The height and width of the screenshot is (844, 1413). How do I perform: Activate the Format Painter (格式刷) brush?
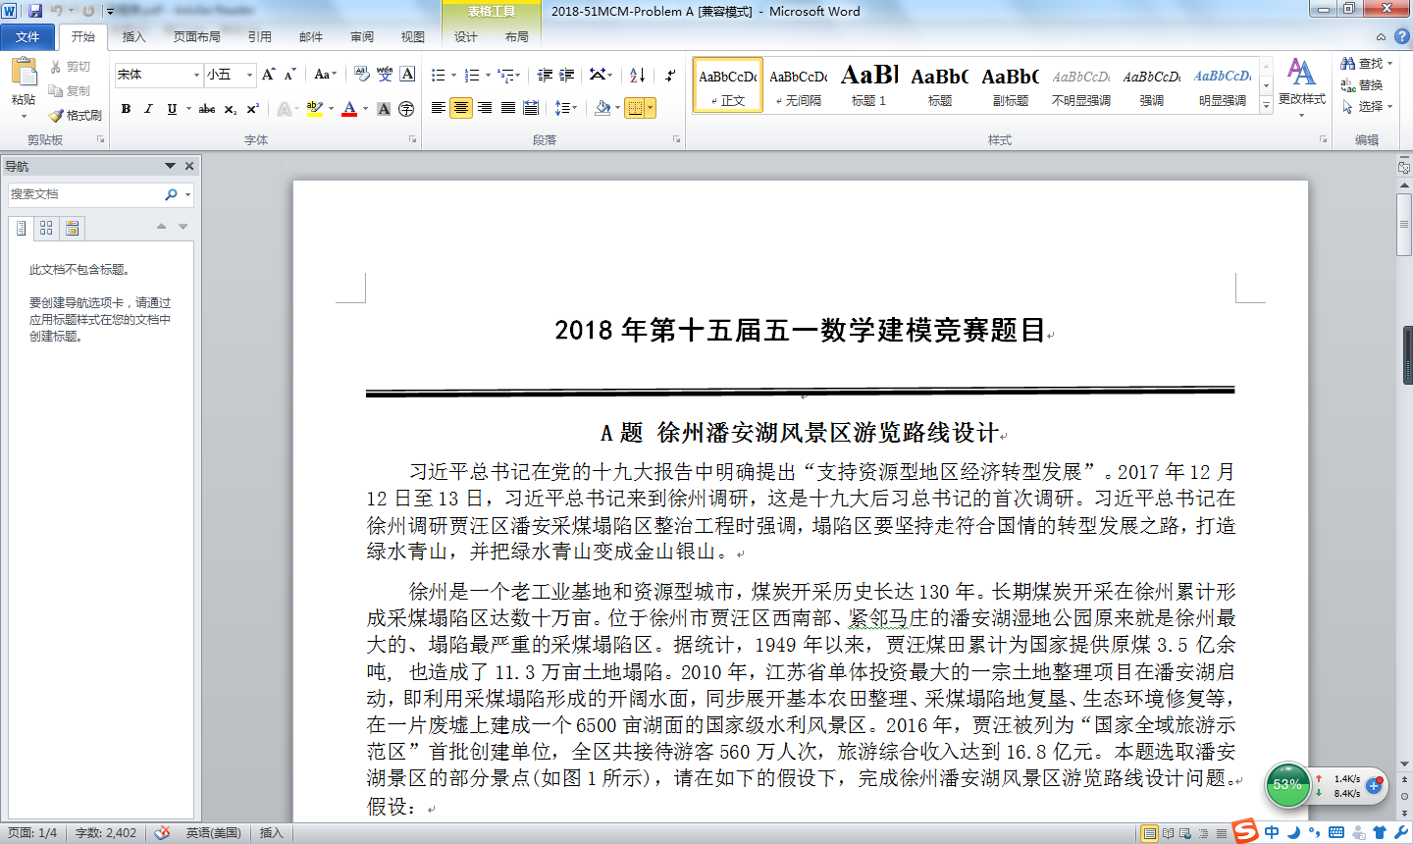76,115
